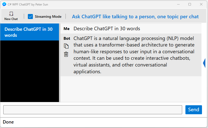The image size is (208, 128).
Task: Click the 'Done' status bar text
Action: [x=8, y=122]
